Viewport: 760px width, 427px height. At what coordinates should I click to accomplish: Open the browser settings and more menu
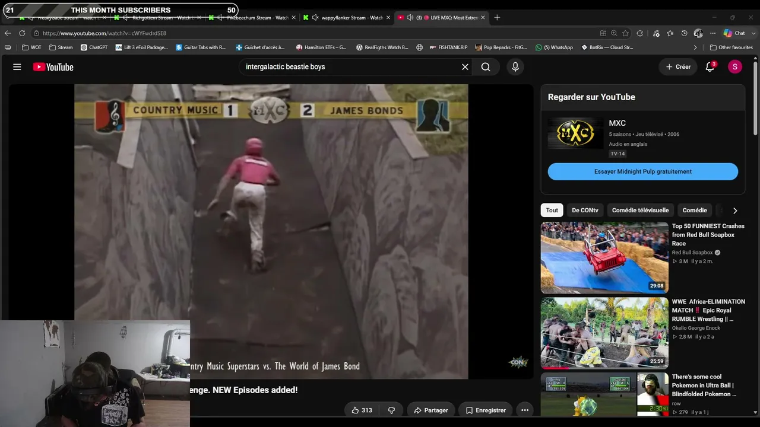(x=713, y=33)
